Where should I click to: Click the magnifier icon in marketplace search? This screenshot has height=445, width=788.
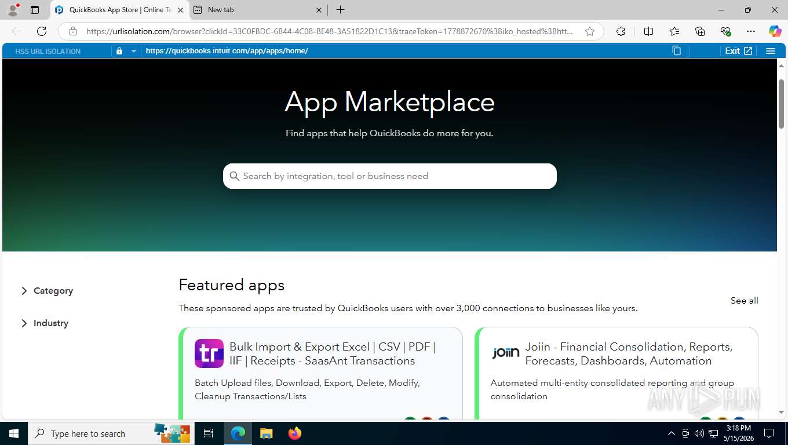coord(234,176)
